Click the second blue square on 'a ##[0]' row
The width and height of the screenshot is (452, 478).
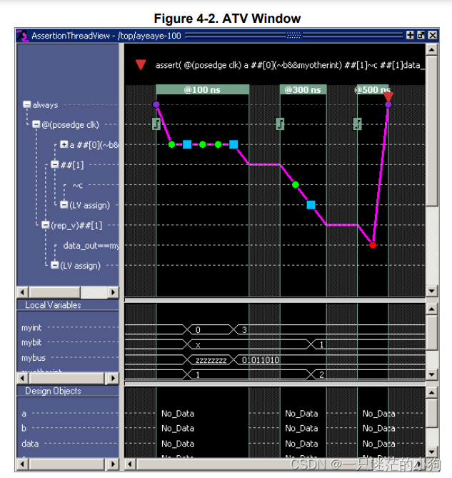(233, 144)
